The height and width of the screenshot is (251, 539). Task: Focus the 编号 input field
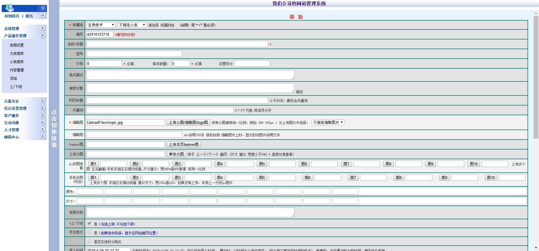point(100,34)
